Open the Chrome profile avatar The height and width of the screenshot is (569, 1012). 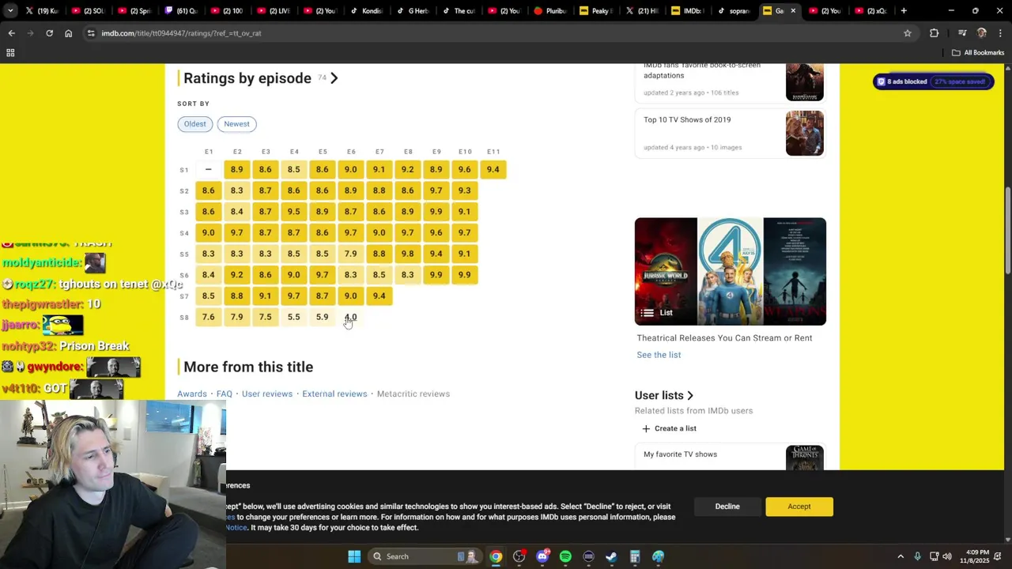982,33
